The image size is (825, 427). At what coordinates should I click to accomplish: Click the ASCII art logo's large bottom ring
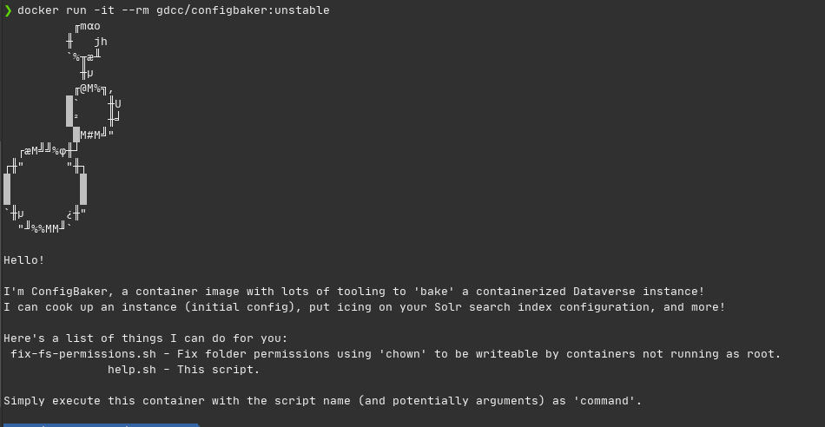point(45,188)
